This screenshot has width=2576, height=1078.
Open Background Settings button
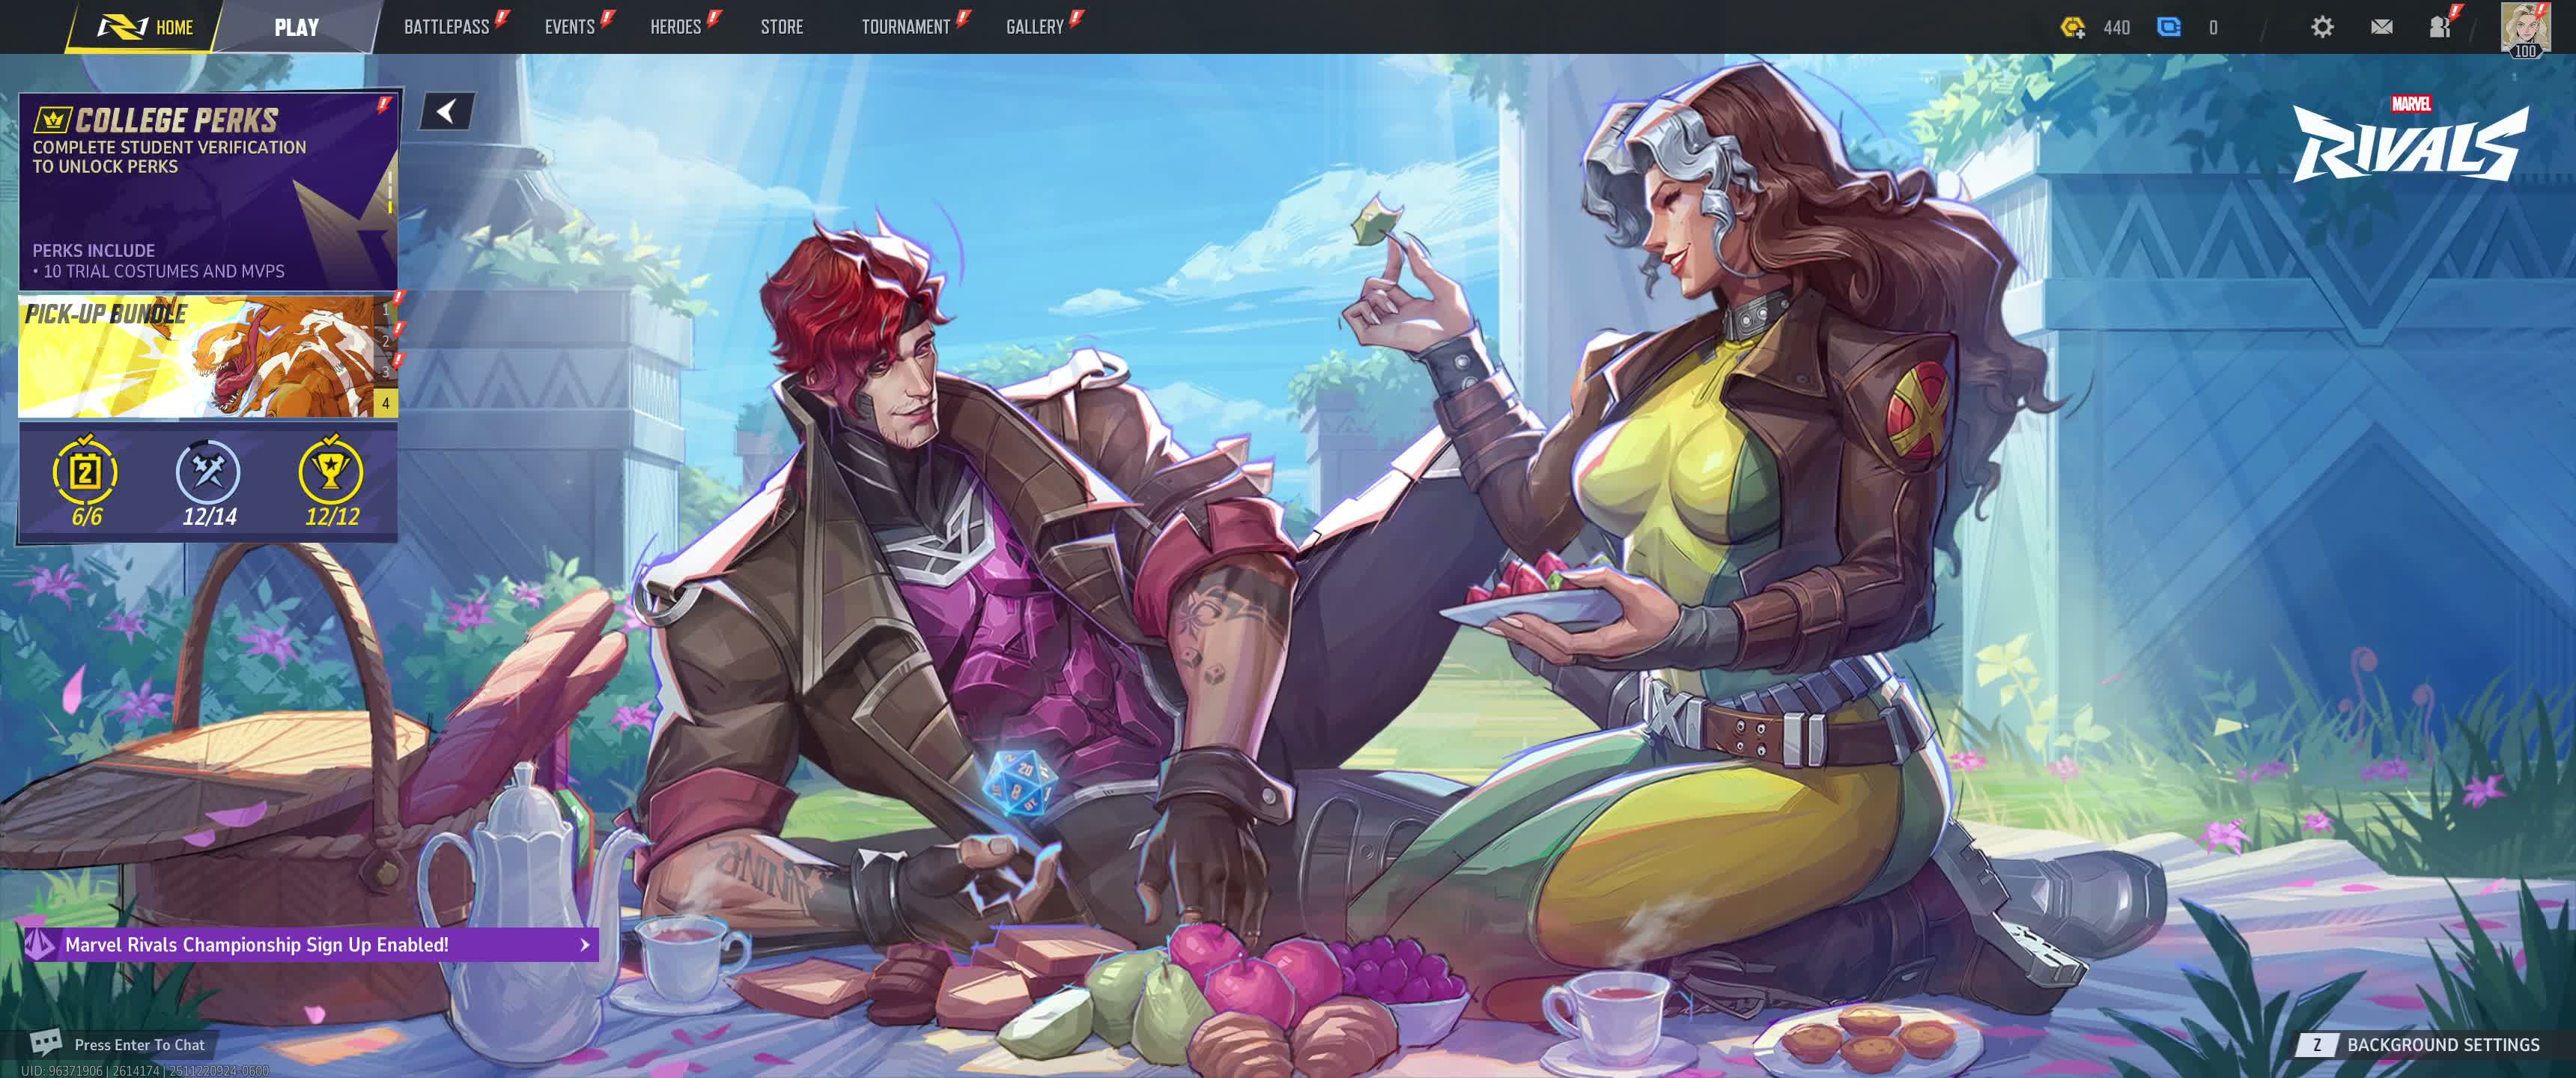tap(2420, 1044)
